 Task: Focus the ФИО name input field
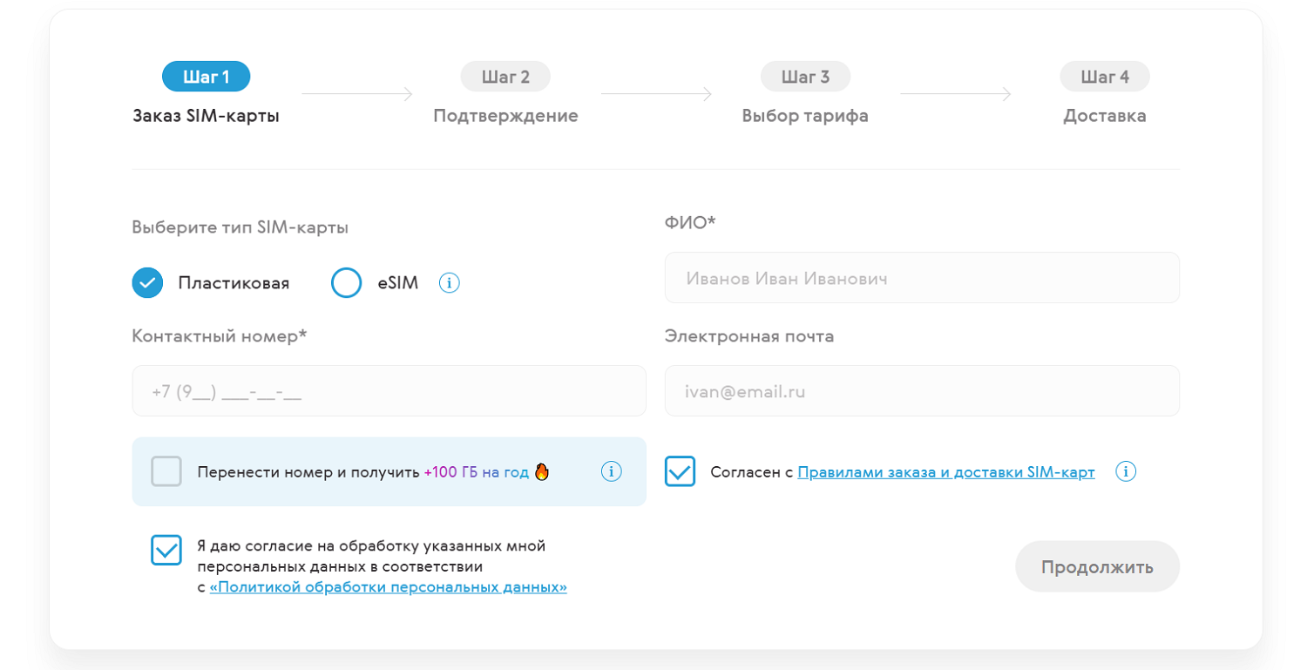(x=922, y=278)
